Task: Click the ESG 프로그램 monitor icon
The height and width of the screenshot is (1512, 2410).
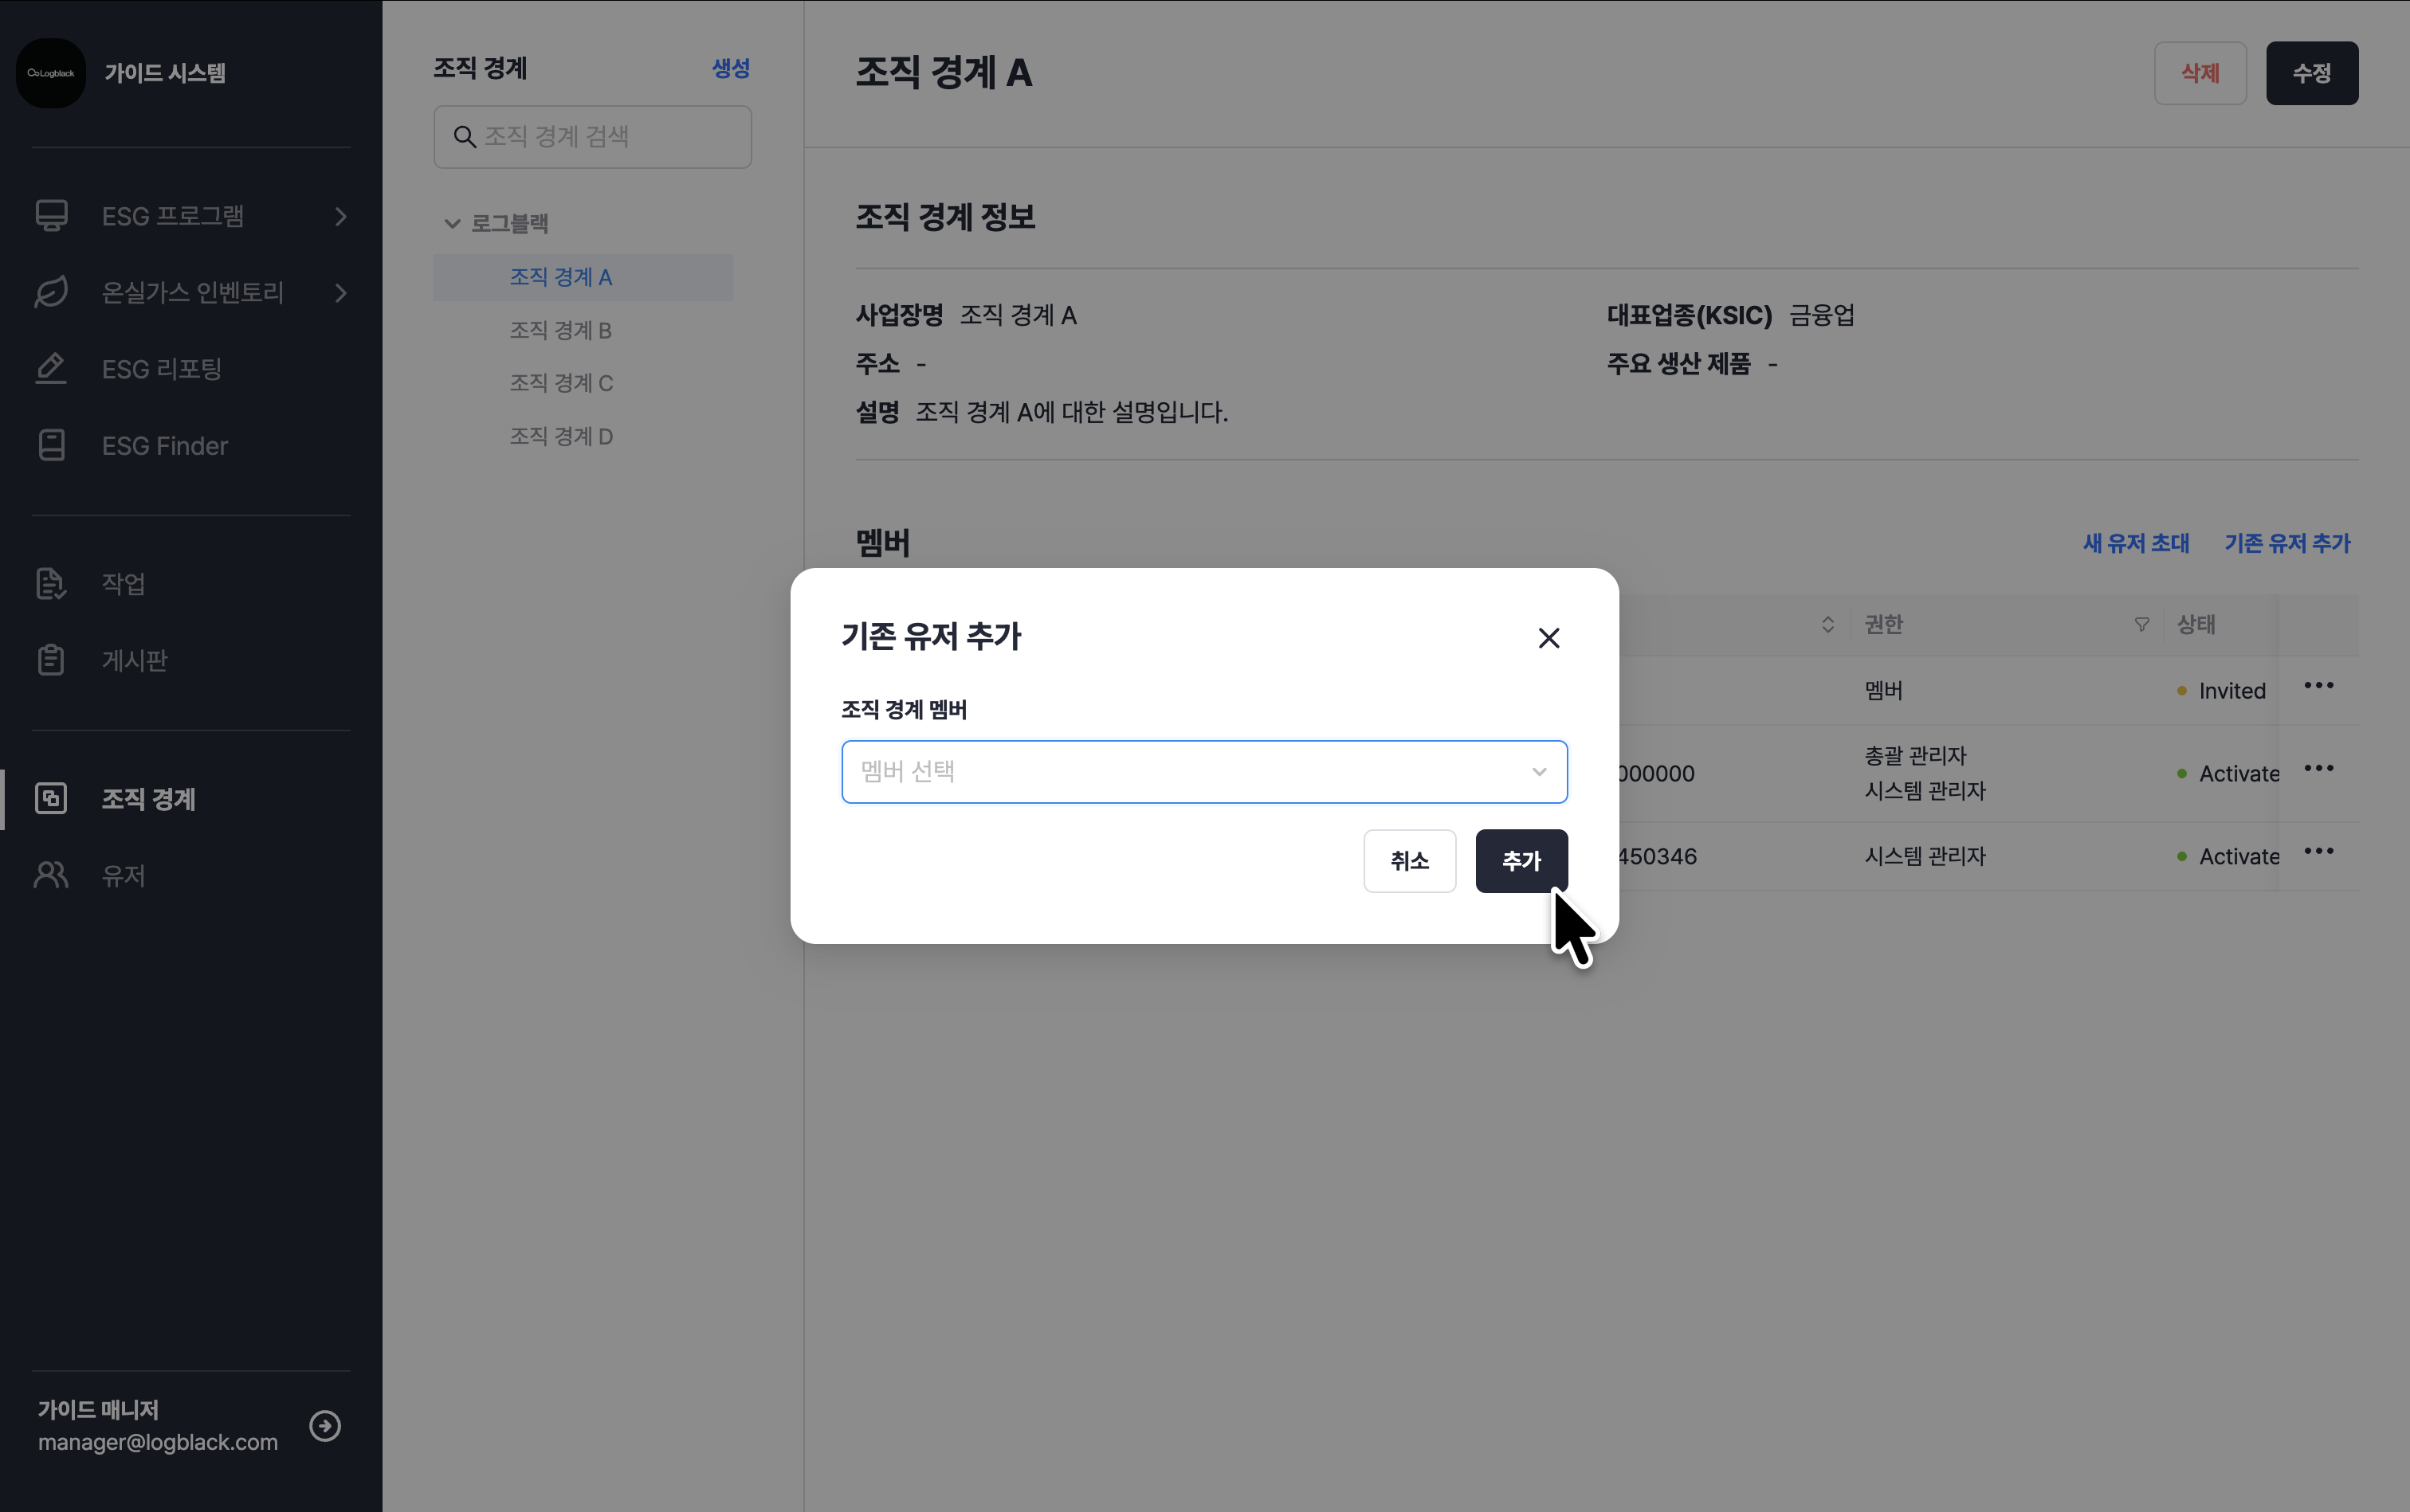Action: click(51, 216)
